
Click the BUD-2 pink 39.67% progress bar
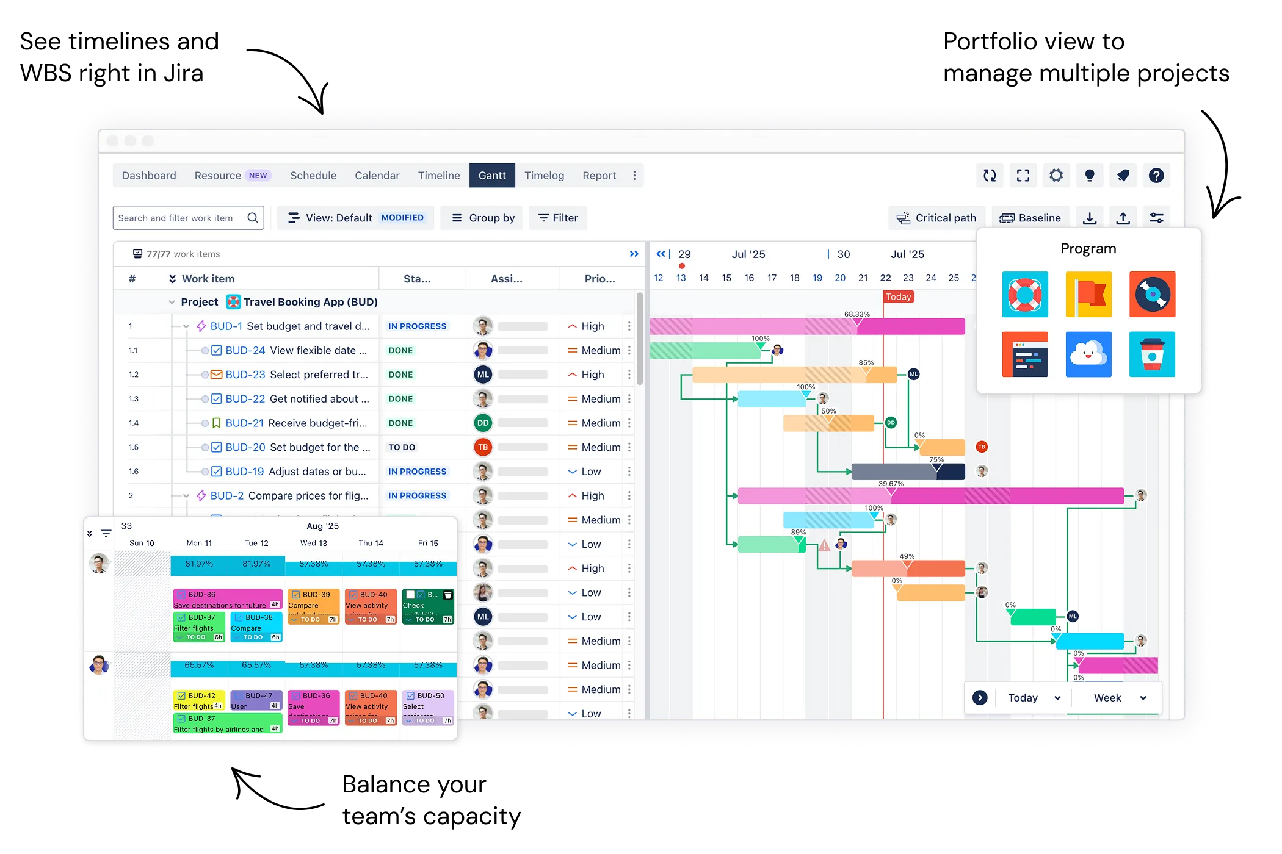tap(931, 496)
